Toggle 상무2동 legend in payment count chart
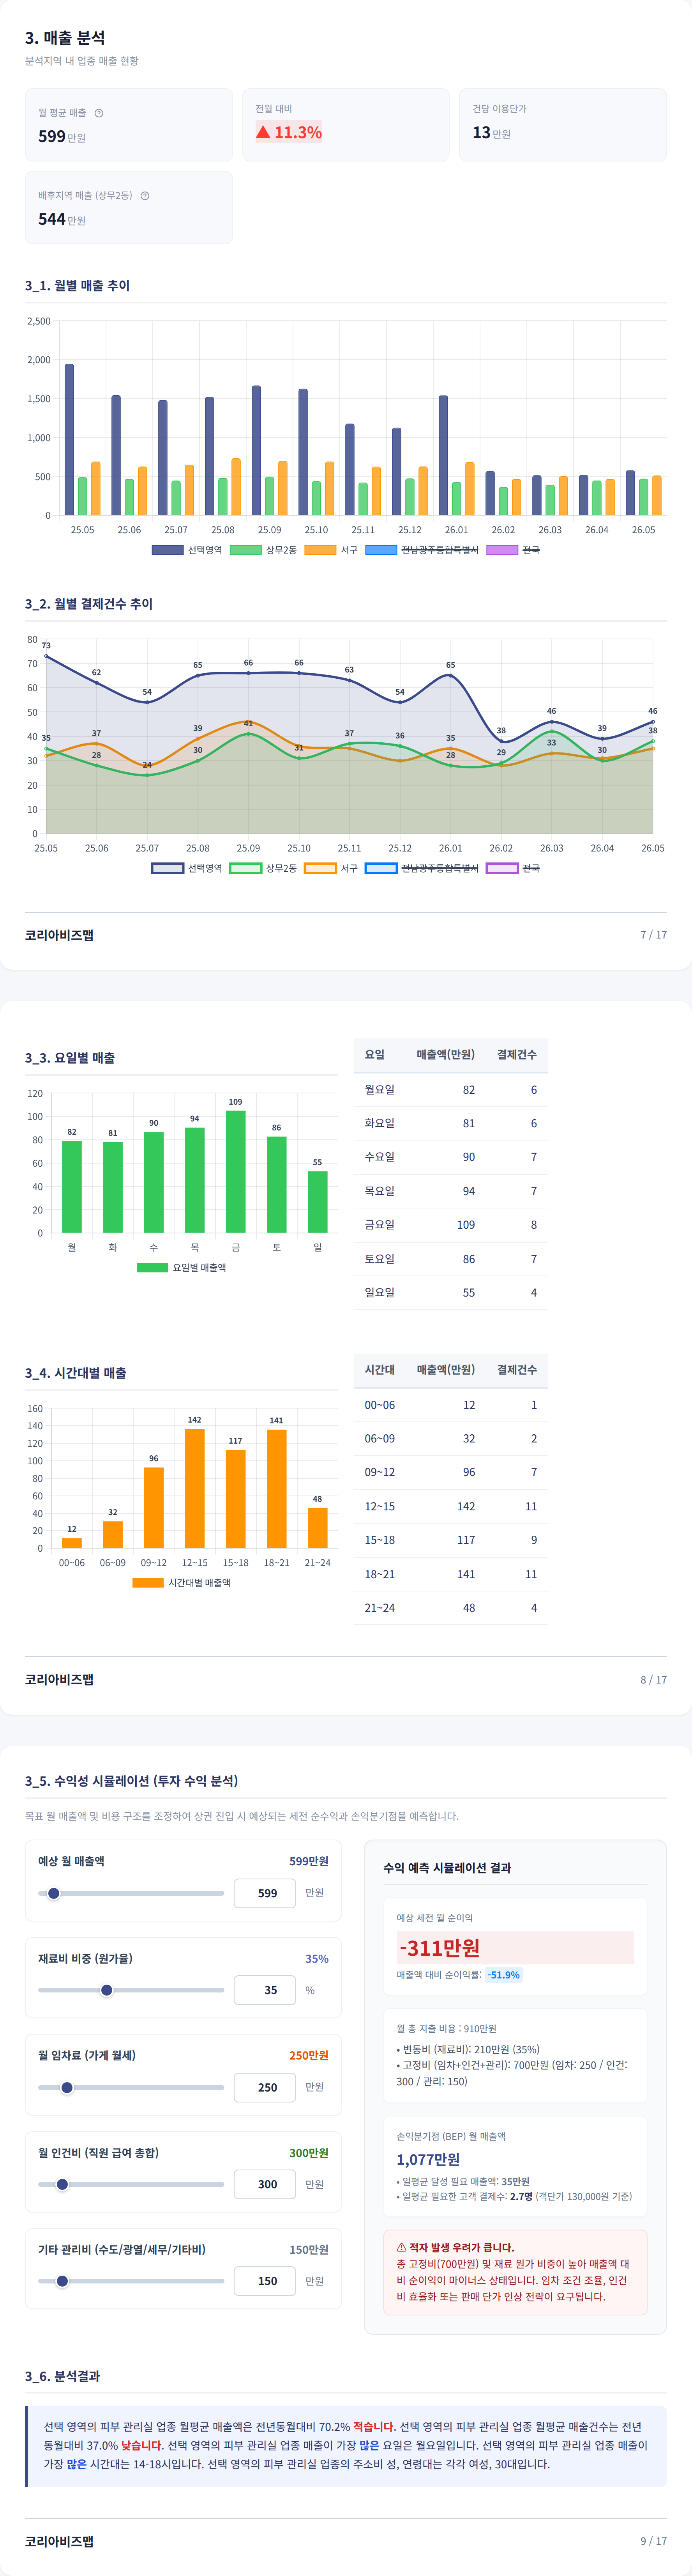 click(264, 868)
